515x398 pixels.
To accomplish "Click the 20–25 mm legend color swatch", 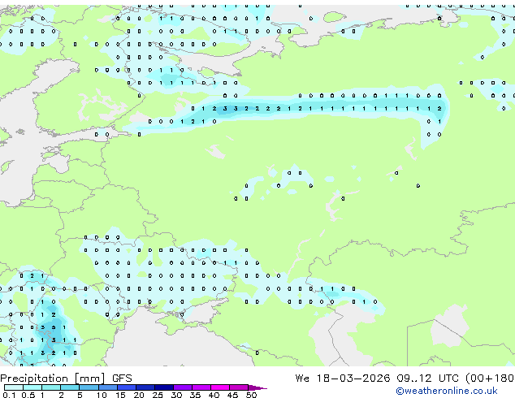I will pyautogui.click(x=145, y=387).
